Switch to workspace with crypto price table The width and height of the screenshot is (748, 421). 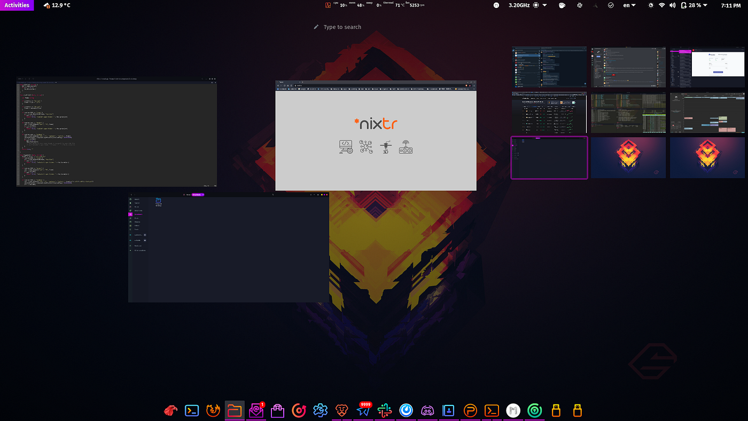click(549, 112)
